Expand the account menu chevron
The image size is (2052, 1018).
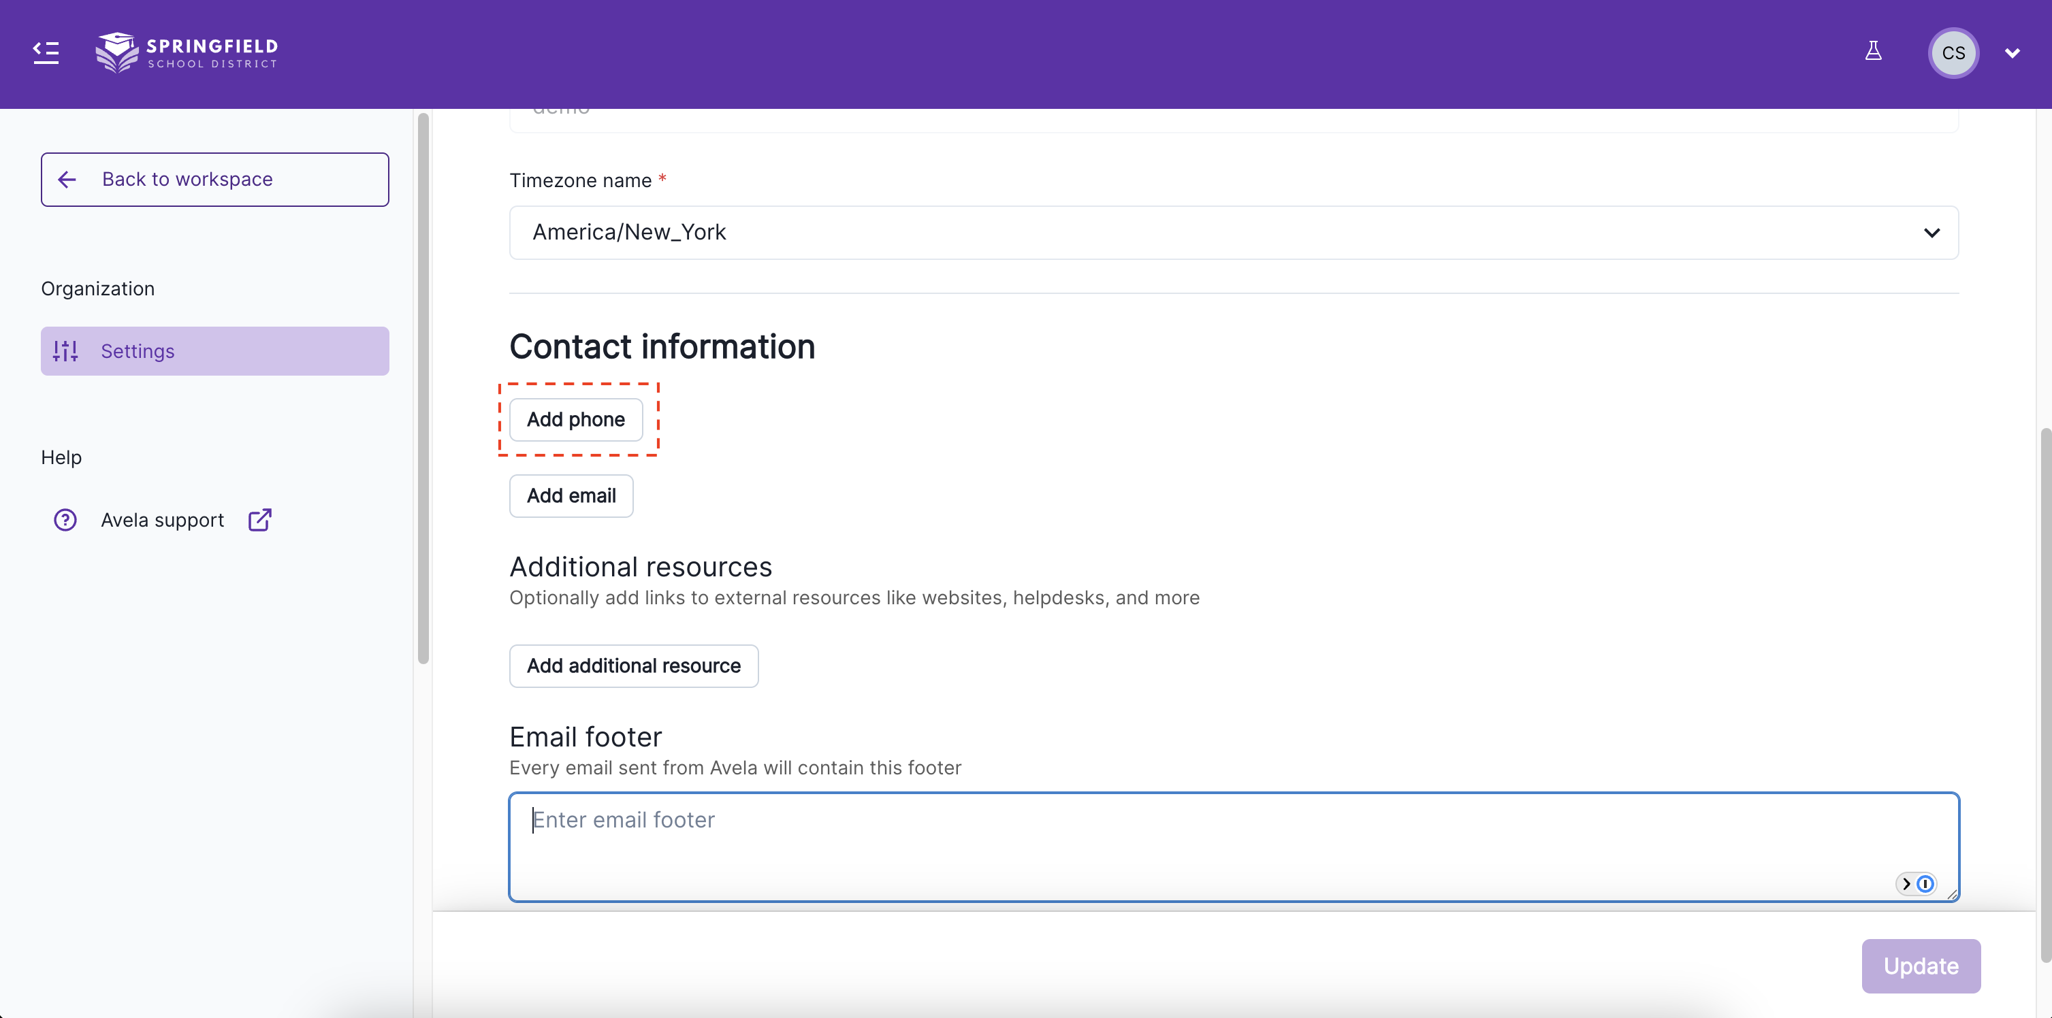pos(2012,53)
